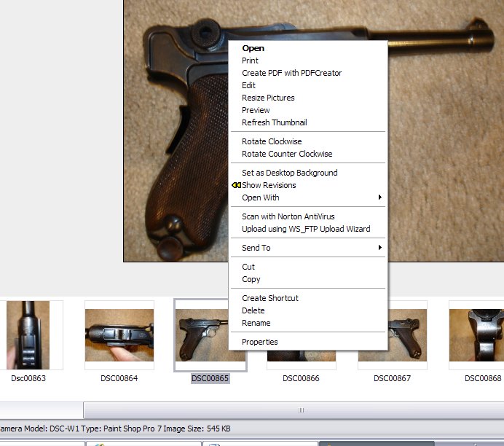The image size is (504, 446).
Task: Choose Set as Desktop Background
Action: pos(308,173)
